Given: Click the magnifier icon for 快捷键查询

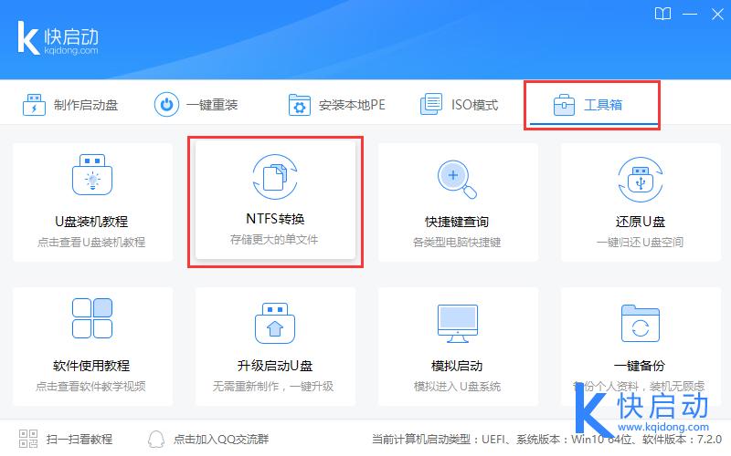Looking at the screenshot, I should tap(457, 179).
